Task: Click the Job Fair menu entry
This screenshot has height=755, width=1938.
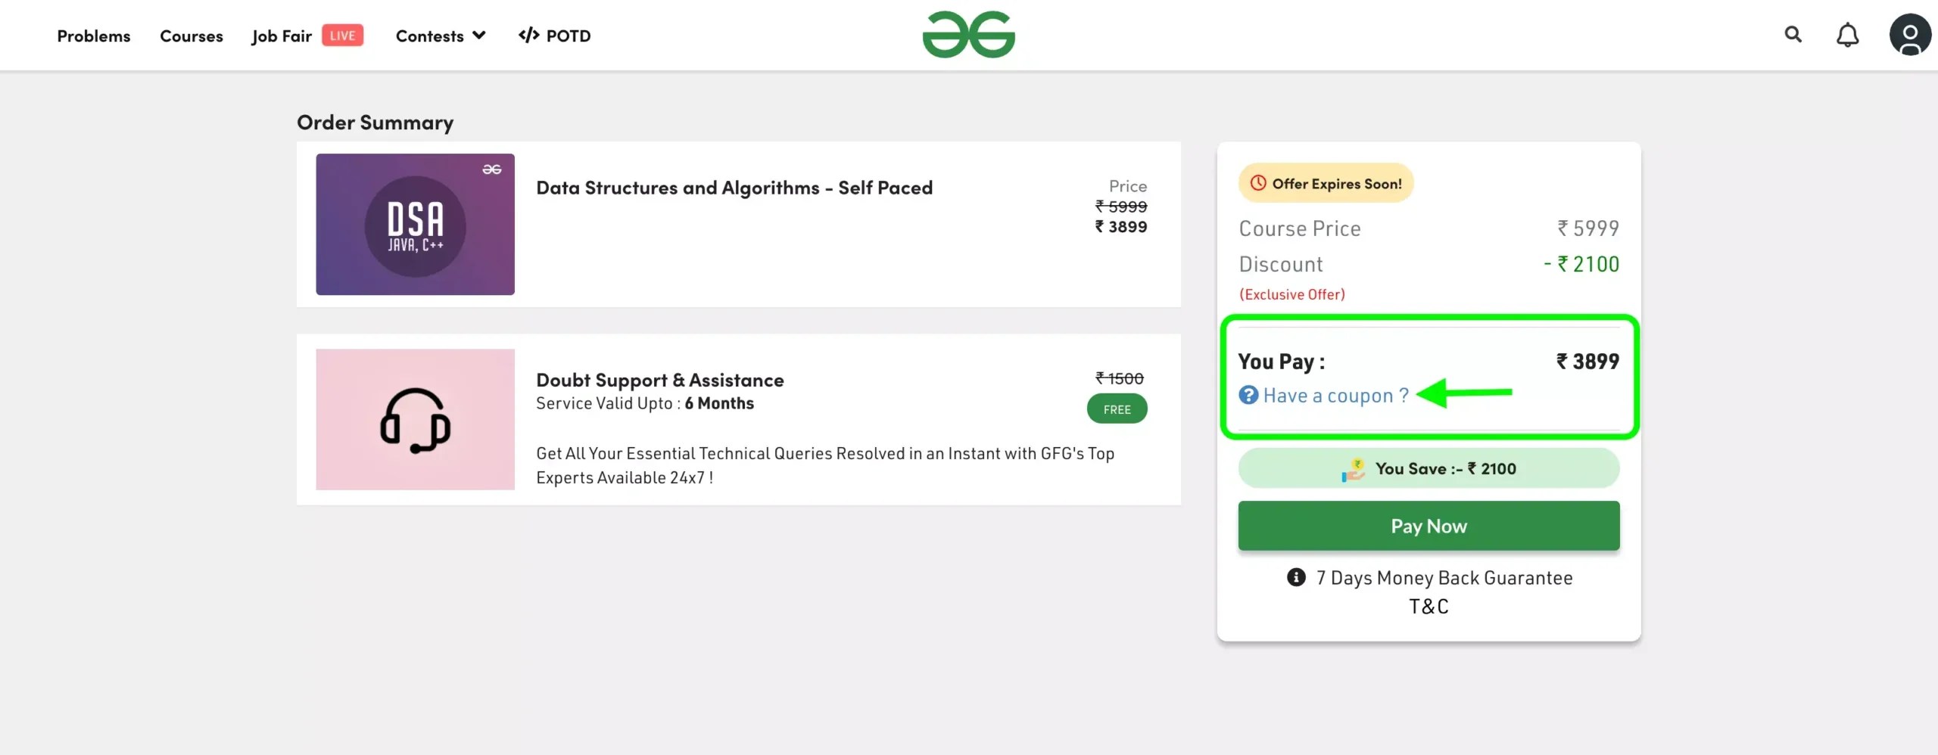Action: point(281,35)
